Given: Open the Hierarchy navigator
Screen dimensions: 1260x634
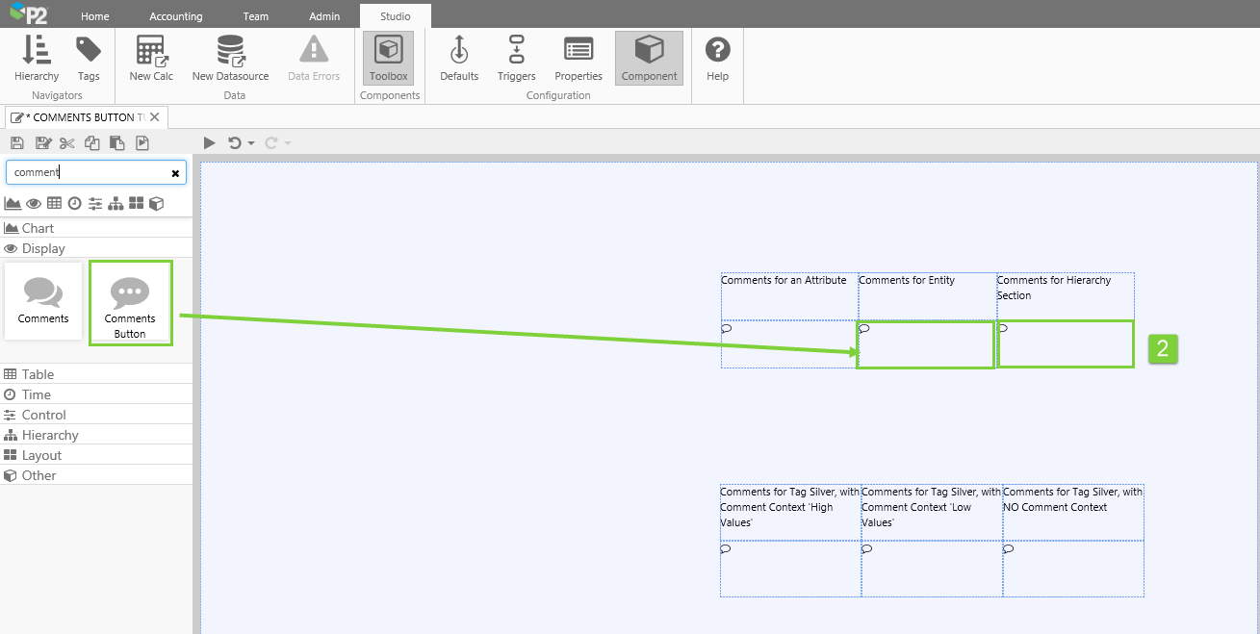Looking at the screenshot, I should click(x=37, y=59).
